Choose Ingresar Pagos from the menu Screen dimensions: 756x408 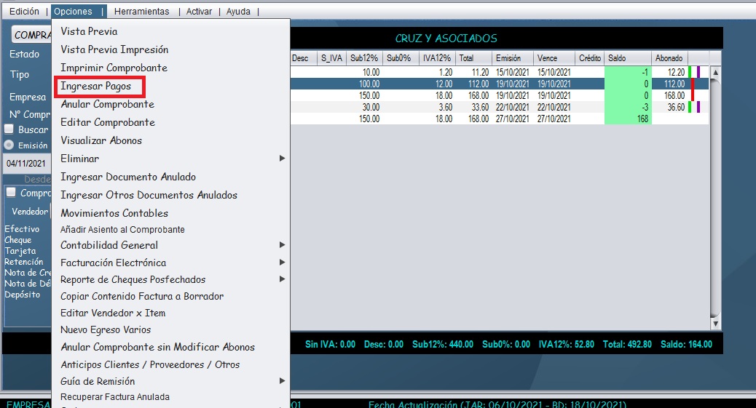pyautogui.click(x=96, y=86)
